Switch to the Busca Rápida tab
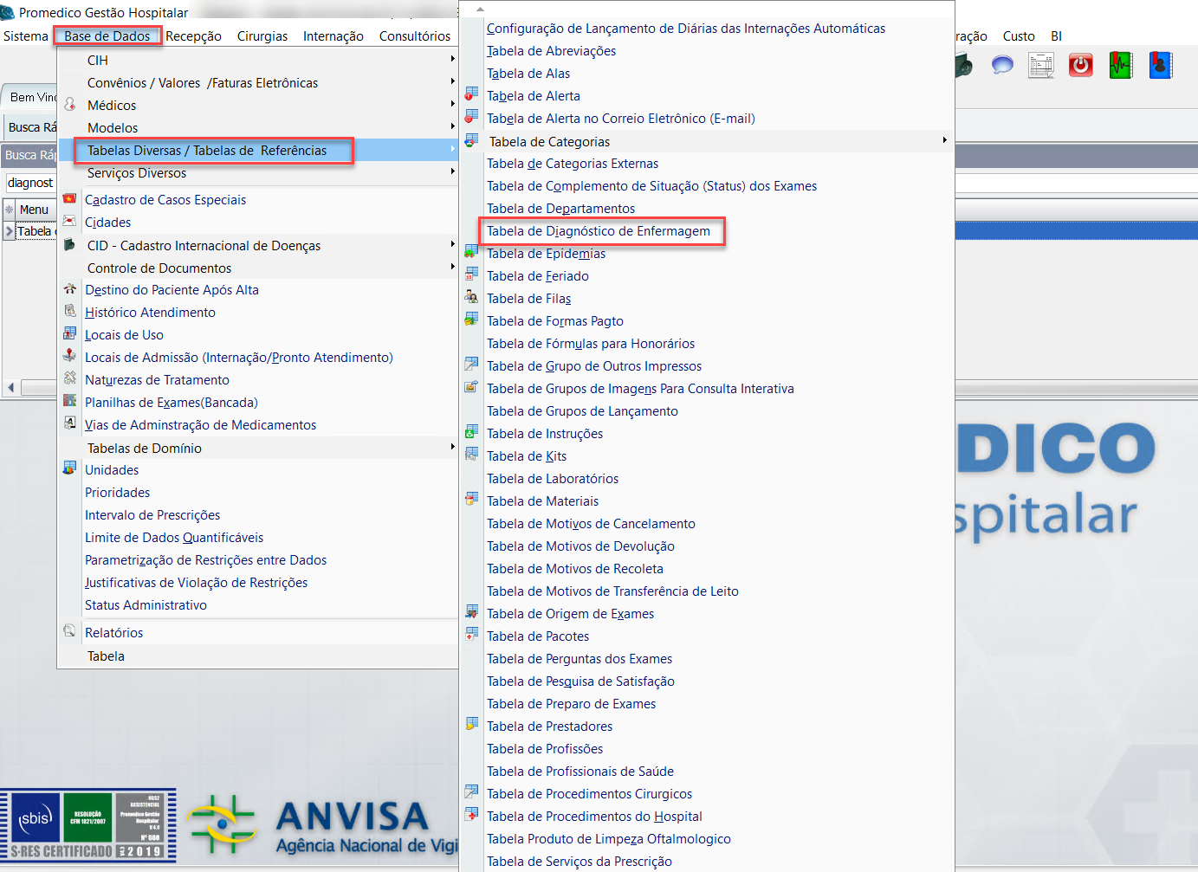The width and height of the screenshot is (1198, 872). coord(30,127)
